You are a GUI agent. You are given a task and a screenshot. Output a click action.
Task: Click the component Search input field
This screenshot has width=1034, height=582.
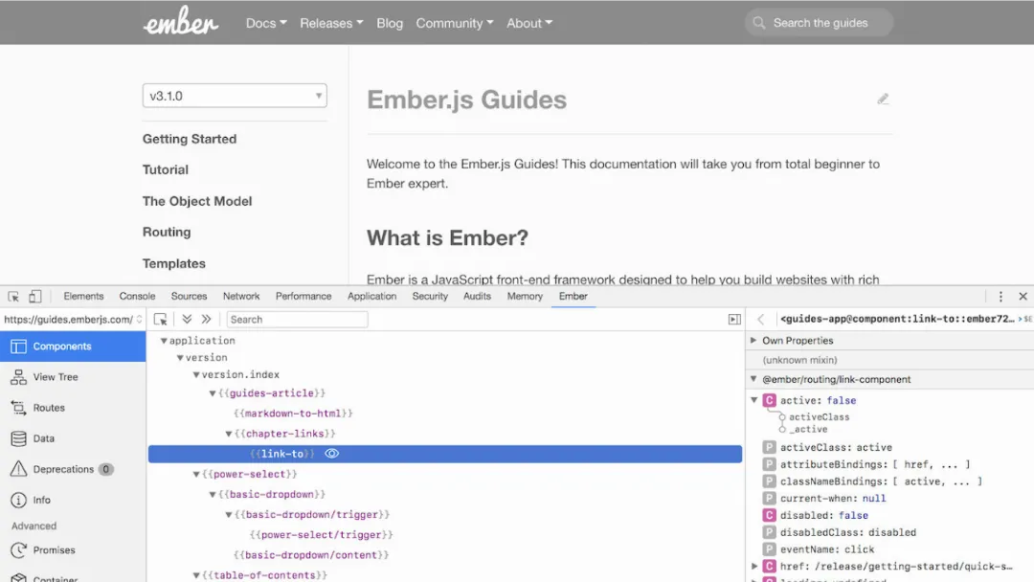tap(297, 320)
